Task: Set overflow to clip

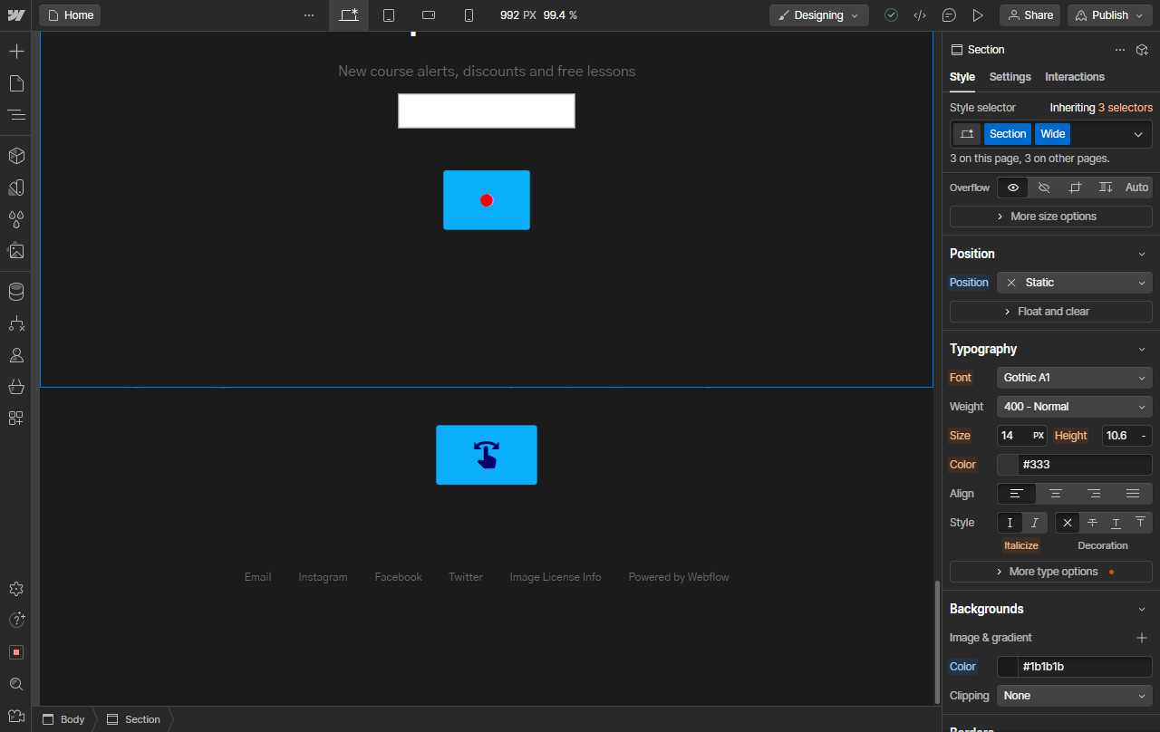Action: 1075,188
